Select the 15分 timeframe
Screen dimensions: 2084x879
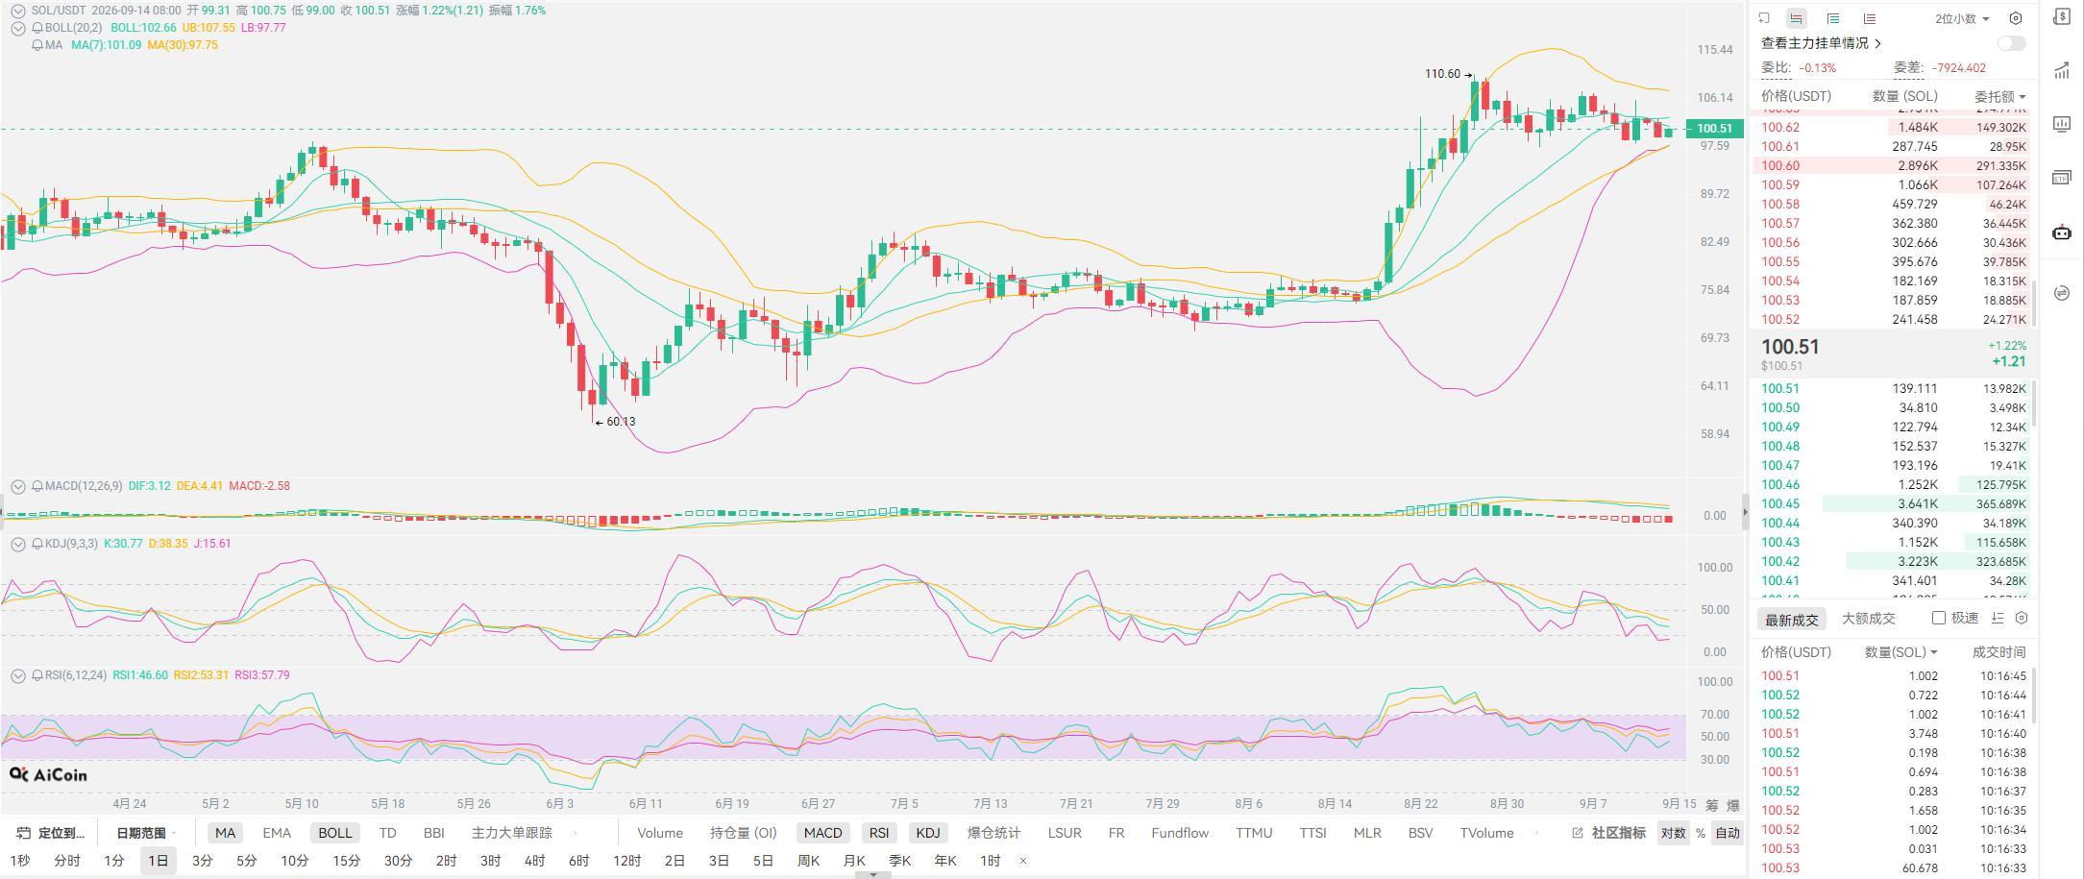(346, 861)
